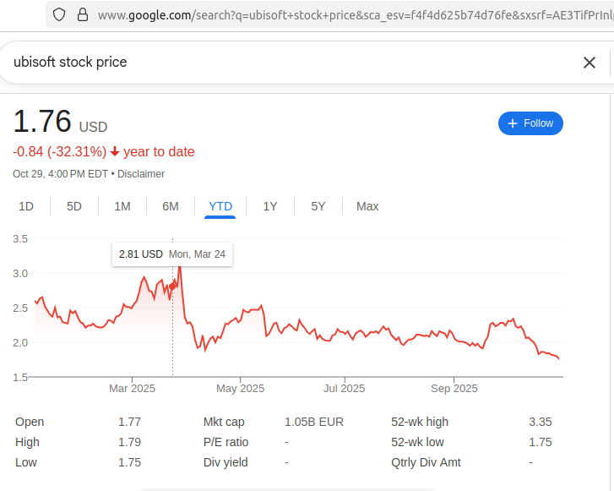Click the red data point on chart
Viewport: 614px width, 491px height.
(172, 286)
